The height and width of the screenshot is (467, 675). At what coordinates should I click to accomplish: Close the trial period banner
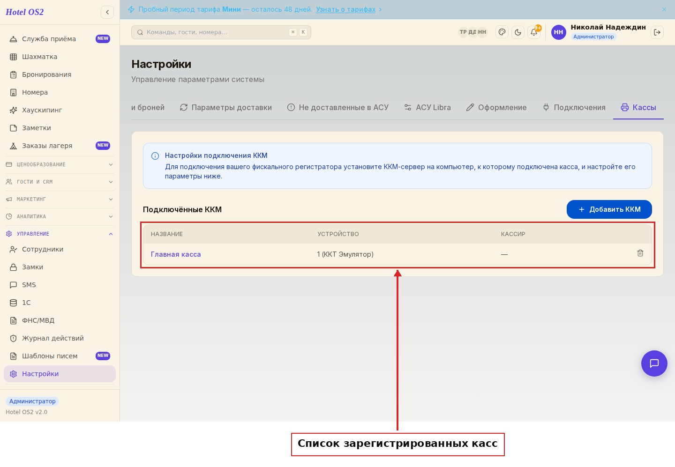point(664,9)
